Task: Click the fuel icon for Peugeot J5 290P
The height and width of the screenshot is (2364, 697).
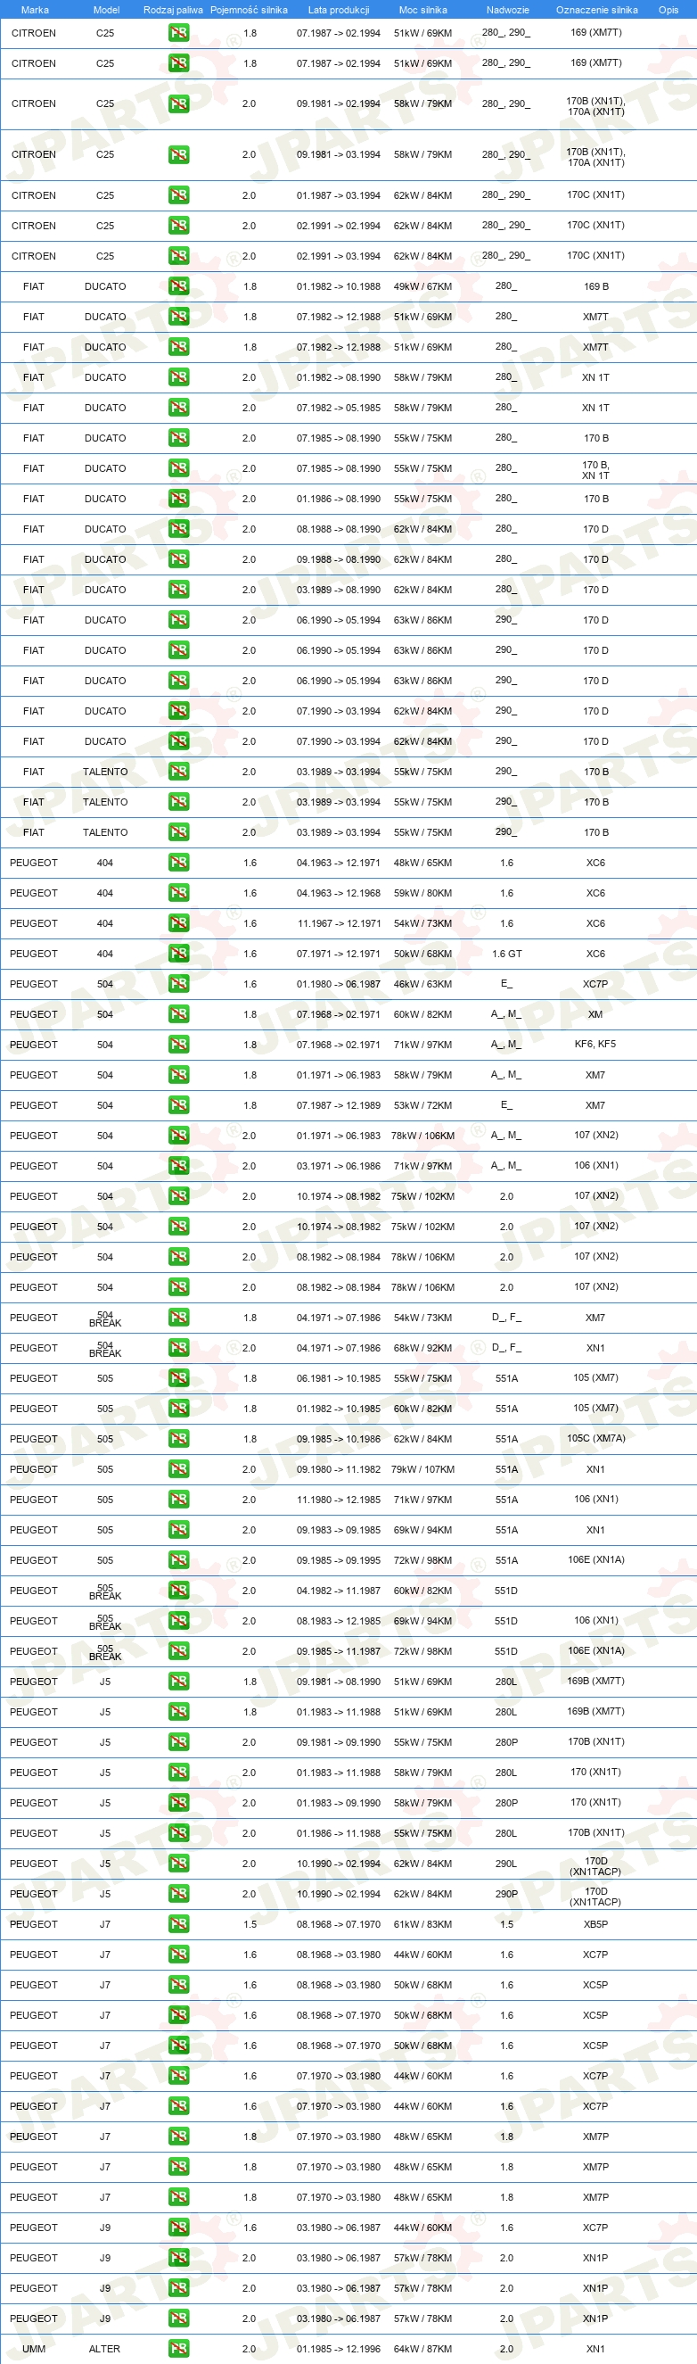Action: [x=179, y=1894]
